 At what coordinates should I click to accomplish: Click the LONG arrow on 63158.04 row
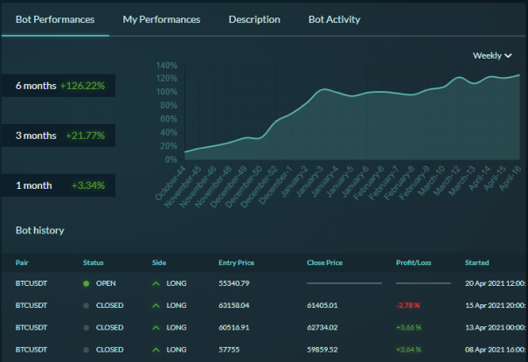click(156, 306)
